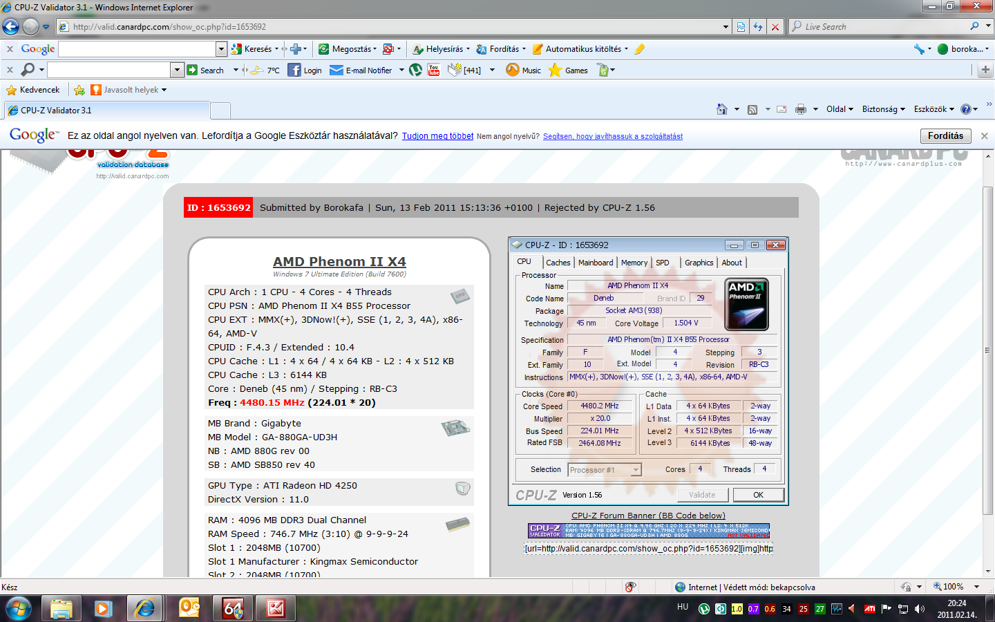The height and width of the screenshot is (622, 995).
Task: Expand the Google search box dropdown arrow
Action: pyautogui.click(x=221, y=49)
